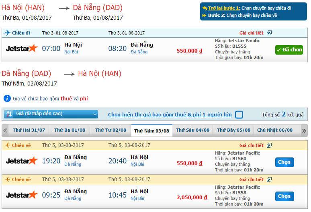Click the double-arrow icon beside 'Bước 2'
The height and width of the screenshot is (212, 311).
[204, 15]
